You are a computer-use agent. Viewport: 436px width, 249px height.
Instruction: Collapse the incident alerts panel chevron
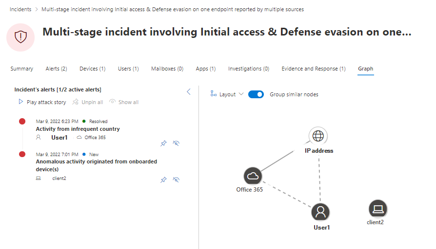[x=189, y=92]
